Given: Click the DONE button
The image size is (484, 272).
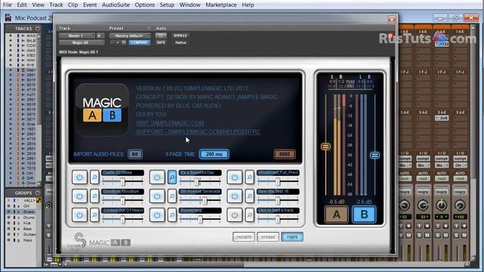Looking at the screenshot, I should click(x=284, y=154).
